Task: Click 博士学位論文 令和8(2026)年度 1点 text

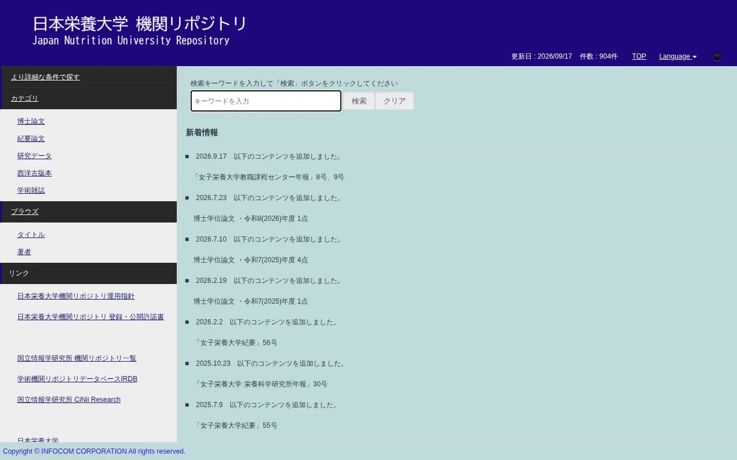Action: (250, 218)
